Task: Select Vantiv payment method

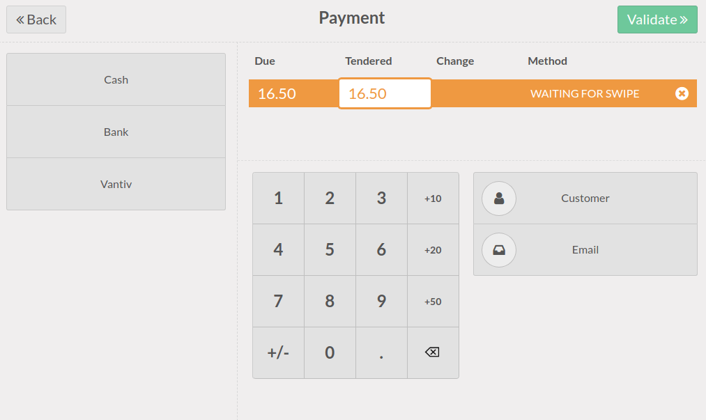Action: (x=116, y=185)
